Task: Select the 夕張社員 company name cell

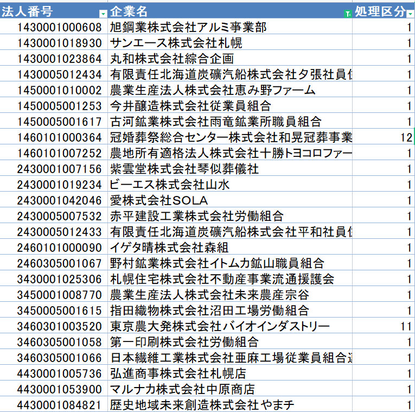Action: [230, 74]
